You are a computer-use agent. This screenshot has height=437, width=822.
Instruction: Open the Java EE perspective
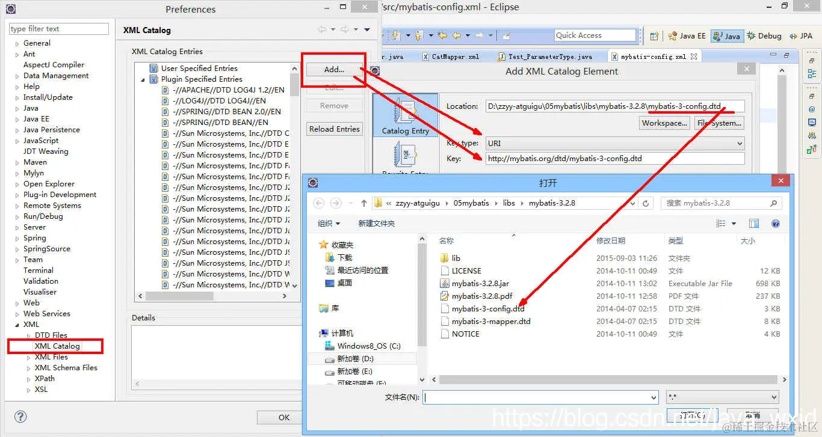687,36
